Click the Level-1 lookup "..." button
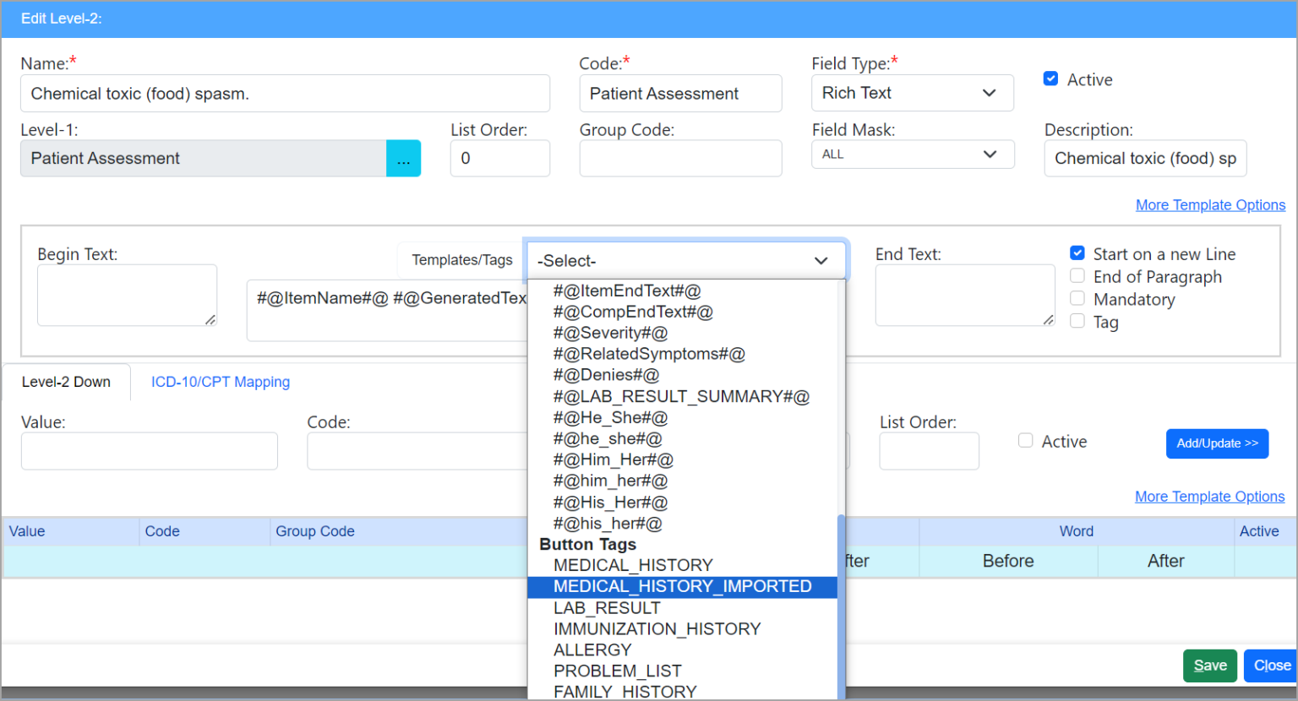Viewport: 1298px width, 701px height. point(403,158)
